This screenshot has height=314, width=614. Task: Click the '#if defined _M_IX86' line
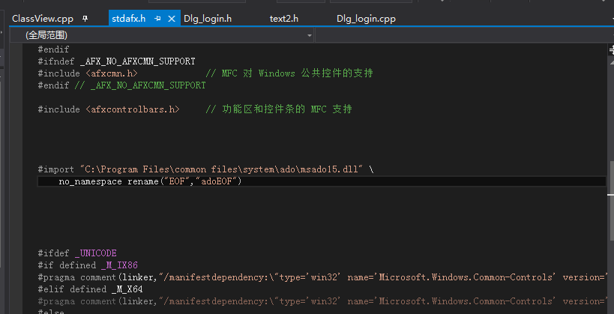pyautogui.click(x=88, y=265)
